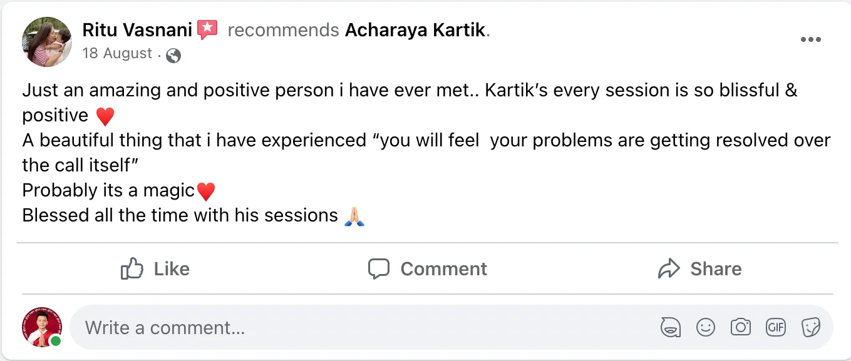Open the Acharaya Kartik page link
Screen dimensions: 851x361
[415, 29]
